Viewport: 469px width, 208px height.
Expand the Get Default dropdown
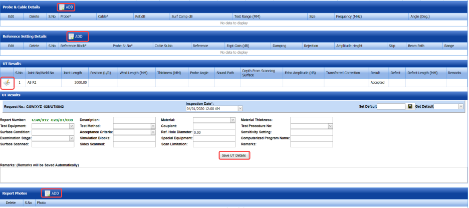tap(460, 107)
